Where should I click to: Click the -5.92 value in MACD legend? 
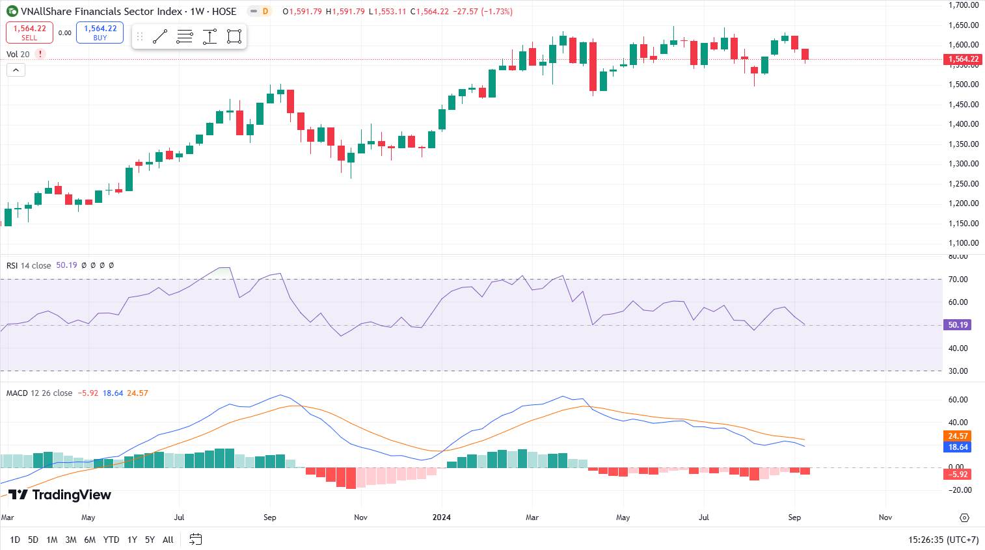(88, 393)
